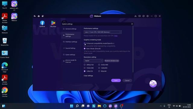This screenshot has height=109, width=193.
Task: Select Network desktop icon
Action: [5, 30]
